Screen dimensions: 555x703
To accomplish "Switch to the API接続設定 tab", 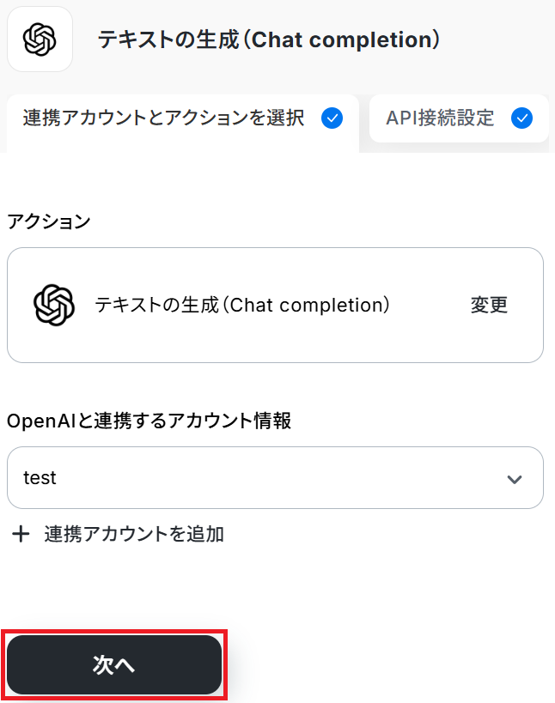I will [x=440, y=118].
